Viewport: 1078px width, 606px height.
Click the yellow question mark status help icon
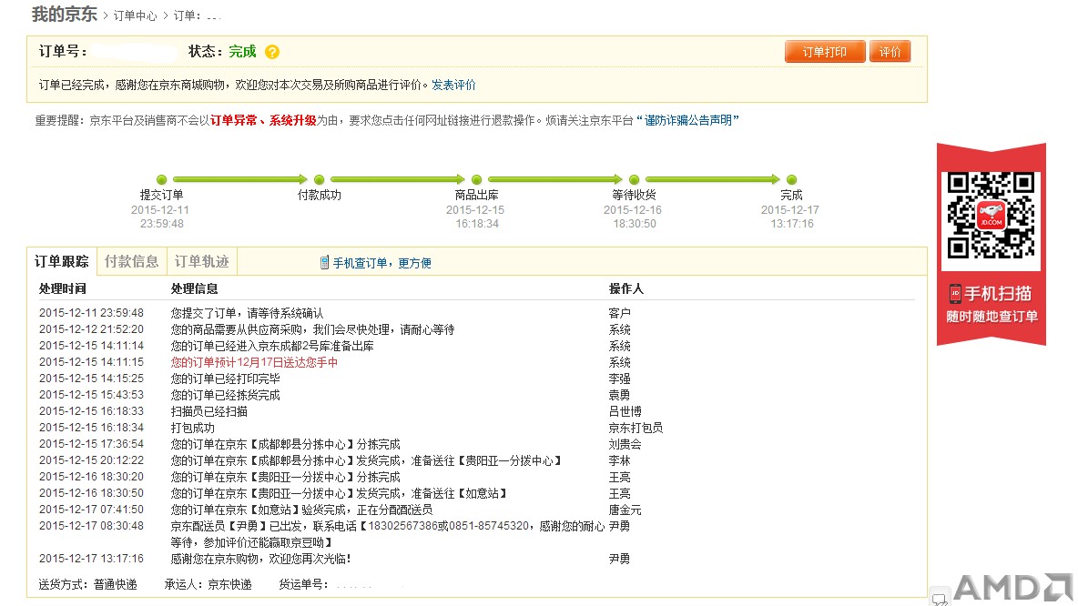coord(272,52)
